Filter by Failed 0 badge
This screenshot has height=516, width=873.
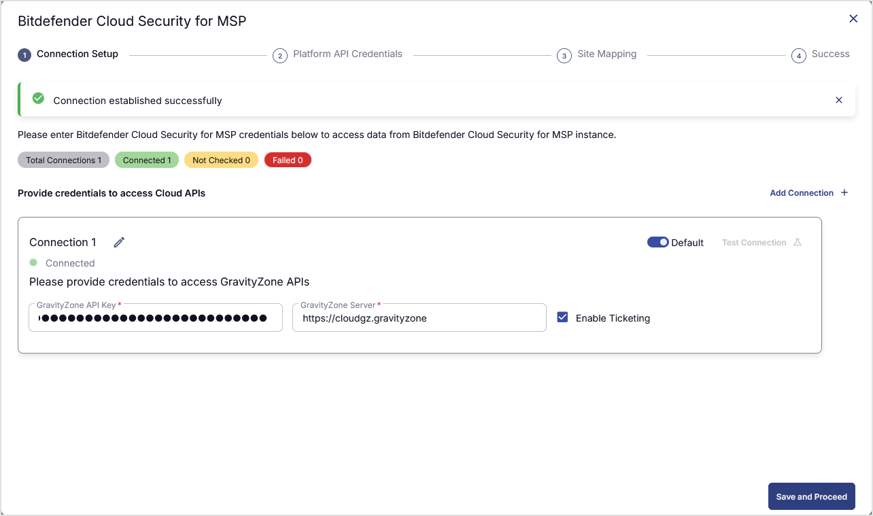pos(288,160)
